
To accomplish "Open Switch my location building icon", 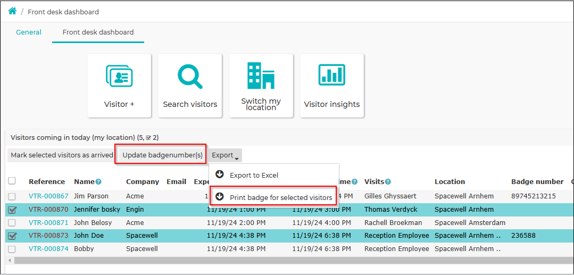I will click(x=261, y=76).
